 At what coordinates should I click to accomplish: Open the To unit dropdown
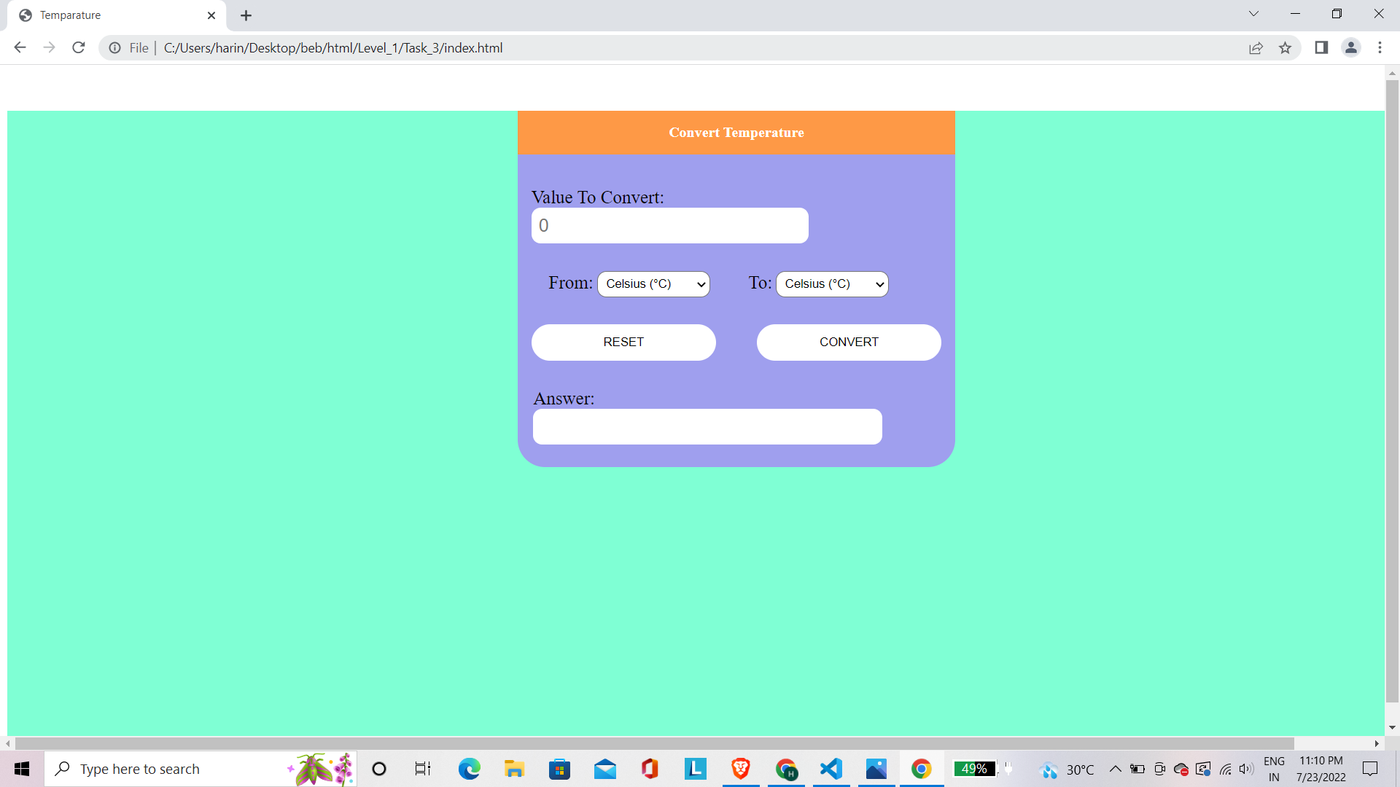click(831, 283)
